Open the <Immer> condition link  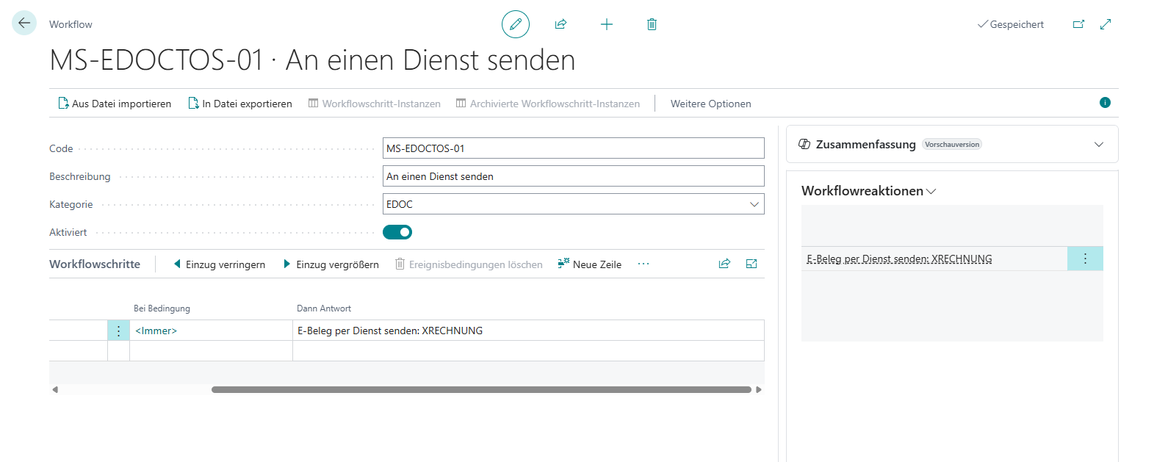tap(156, 331)
